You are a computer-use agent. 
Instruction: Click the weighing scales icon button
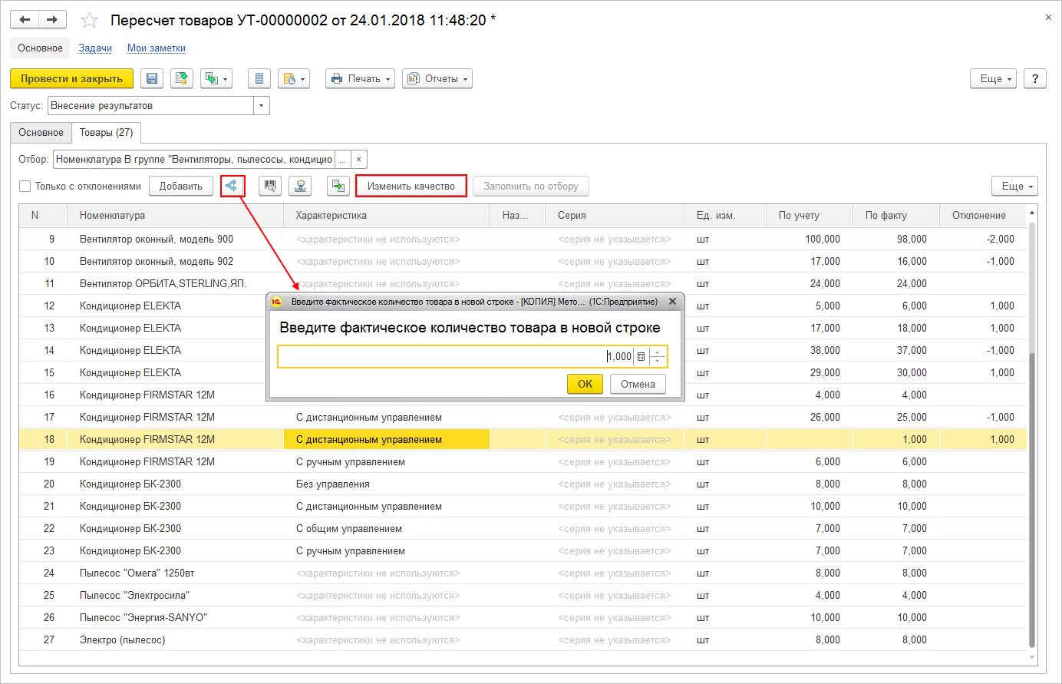(300, 186)
